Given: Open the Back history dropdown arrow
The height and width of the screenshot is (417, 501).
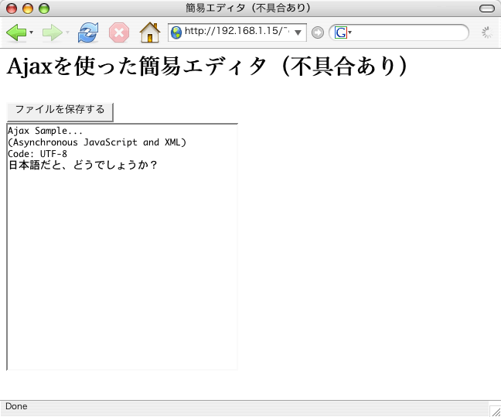Looking at the screenshot, I should pyautogui.click(x=31, y=32).
